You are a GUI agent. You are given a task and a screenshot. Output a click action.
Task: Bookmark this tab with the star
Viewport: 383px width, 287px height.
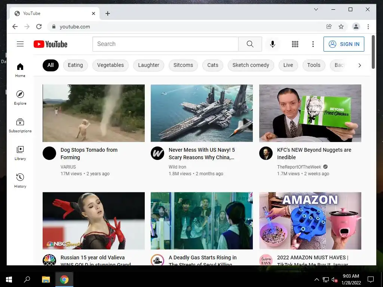(x=341, y=27)
